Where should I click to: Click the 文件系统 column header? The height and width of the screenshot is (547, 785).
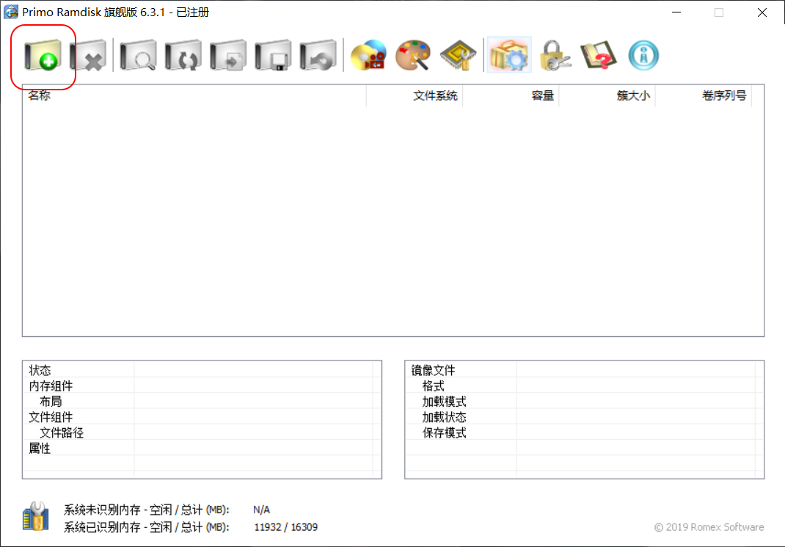(415, 95)
